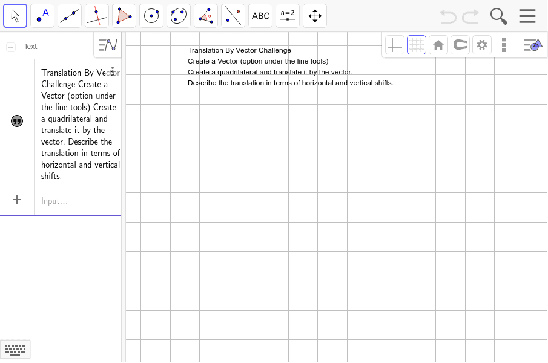The width and height of the screenshot is (548, 363).
Task: Toggle the axes display
Action: [395, 45]
